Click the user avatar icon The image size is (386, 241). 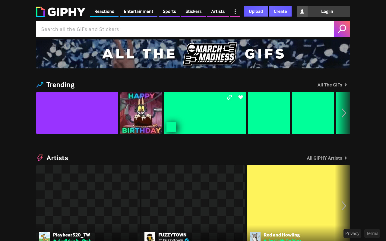[x=302, y=11]
